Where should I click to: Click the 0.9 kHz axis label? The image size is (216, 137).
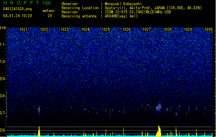3,79
